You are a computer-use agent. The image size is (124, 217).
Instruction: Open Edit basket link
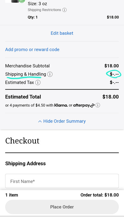(x=62, y=33)
